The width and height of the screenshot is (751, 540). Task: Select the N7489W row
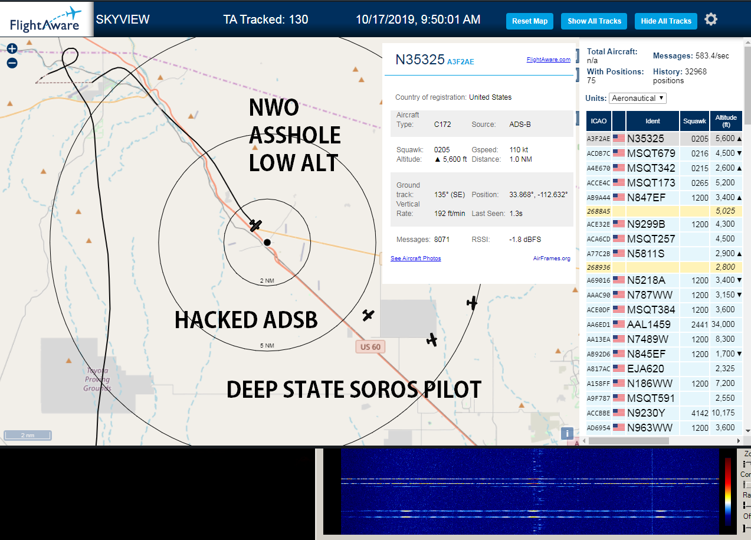click(x=664, y=339)
